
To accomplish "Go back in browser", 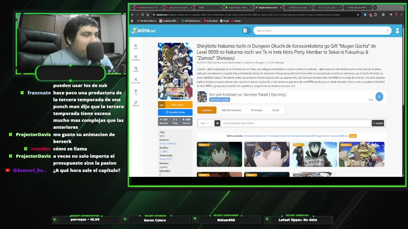I will [x=132, y=15].
